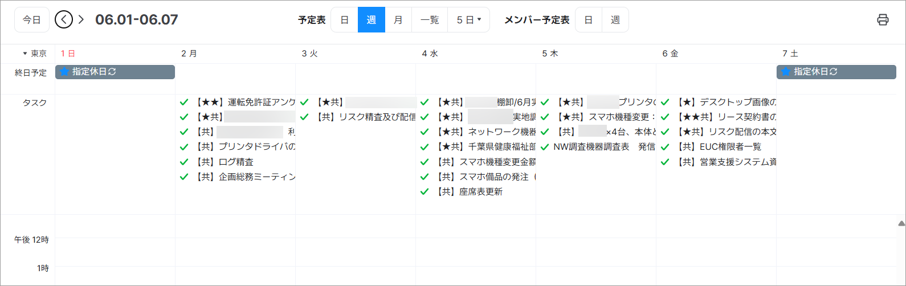Image resolution: width=906 pixels, height=286 pixels.
Task: Open the 5日 view dropdown
Action: (x=468, y=20)
